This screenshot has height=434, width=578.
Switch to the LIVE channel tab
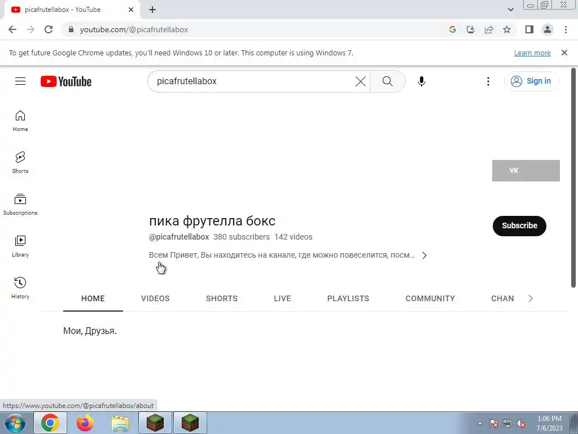click(x=282, y=298)
